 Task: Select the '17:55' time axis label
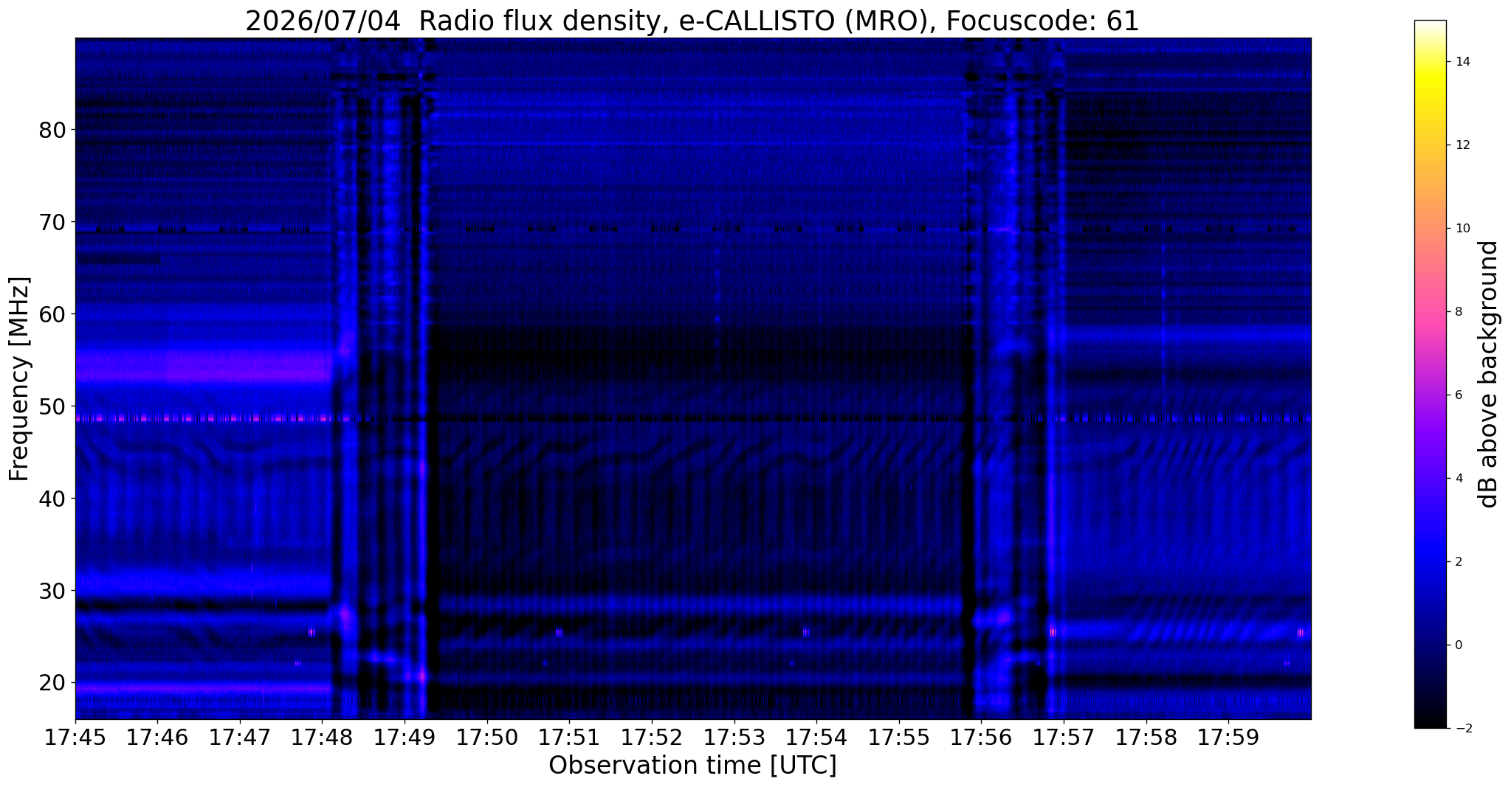pyautogui.click(x=899, y=738)
